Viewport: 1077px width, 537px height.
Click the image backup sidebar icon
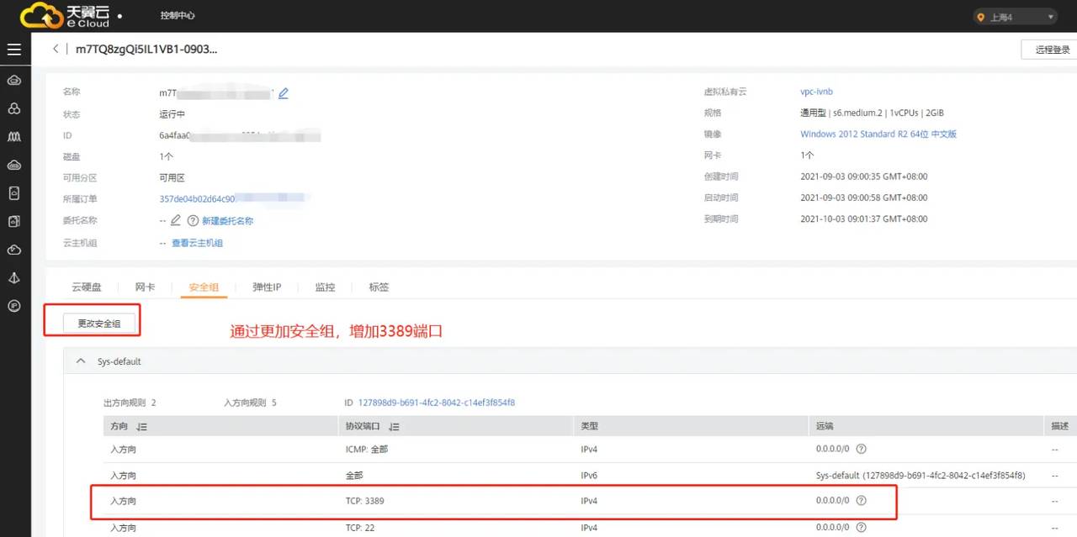13,221
